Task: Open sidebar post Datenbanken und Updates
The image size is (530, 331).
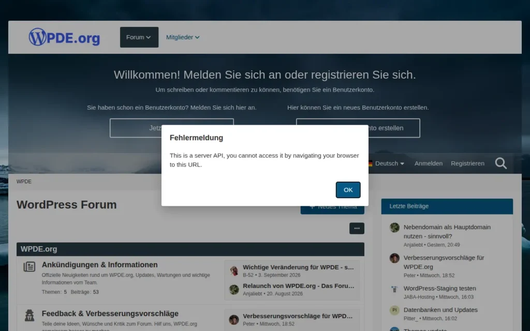Action: click(x=440, y=310)
